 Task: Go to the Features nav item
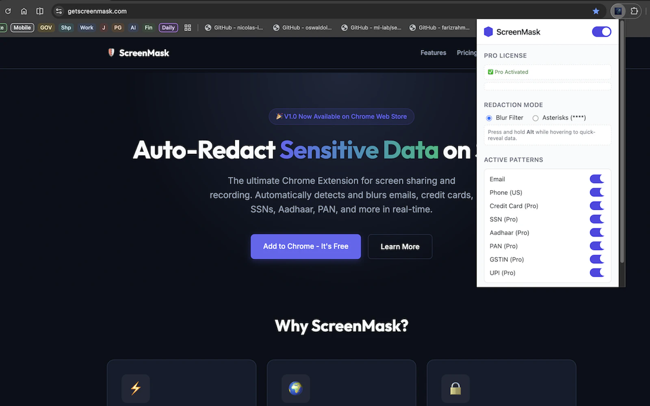coord(433,53)
